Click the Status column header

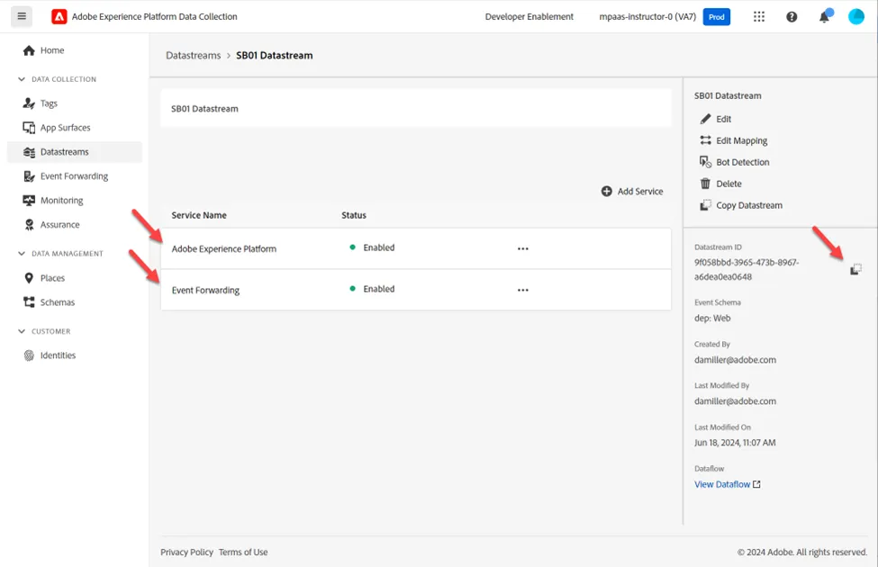pyautogui.click(x=354, y=215)
